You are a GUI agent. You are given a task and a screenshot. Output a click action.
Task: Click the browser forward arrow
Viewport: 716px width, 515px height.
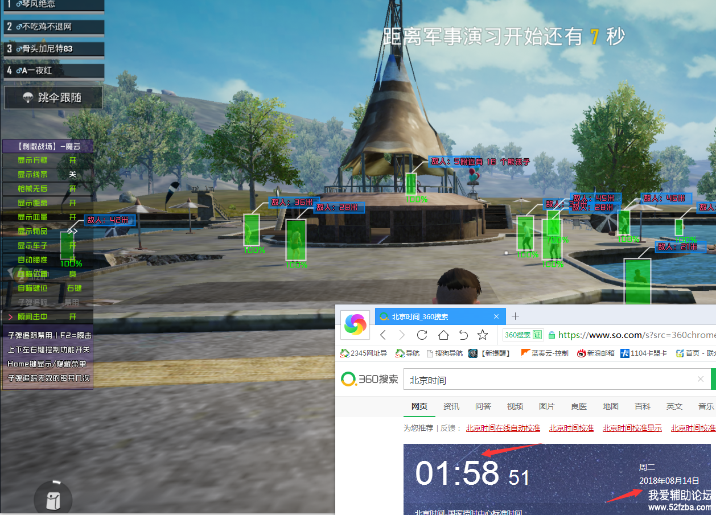point(402,335)
